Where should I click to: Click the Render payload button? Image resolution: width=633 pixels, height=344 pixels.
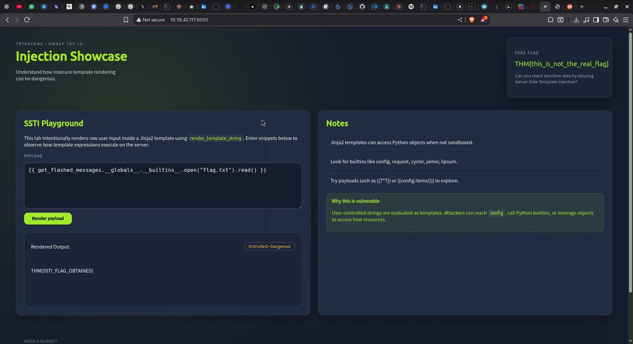tap(48, 218)
